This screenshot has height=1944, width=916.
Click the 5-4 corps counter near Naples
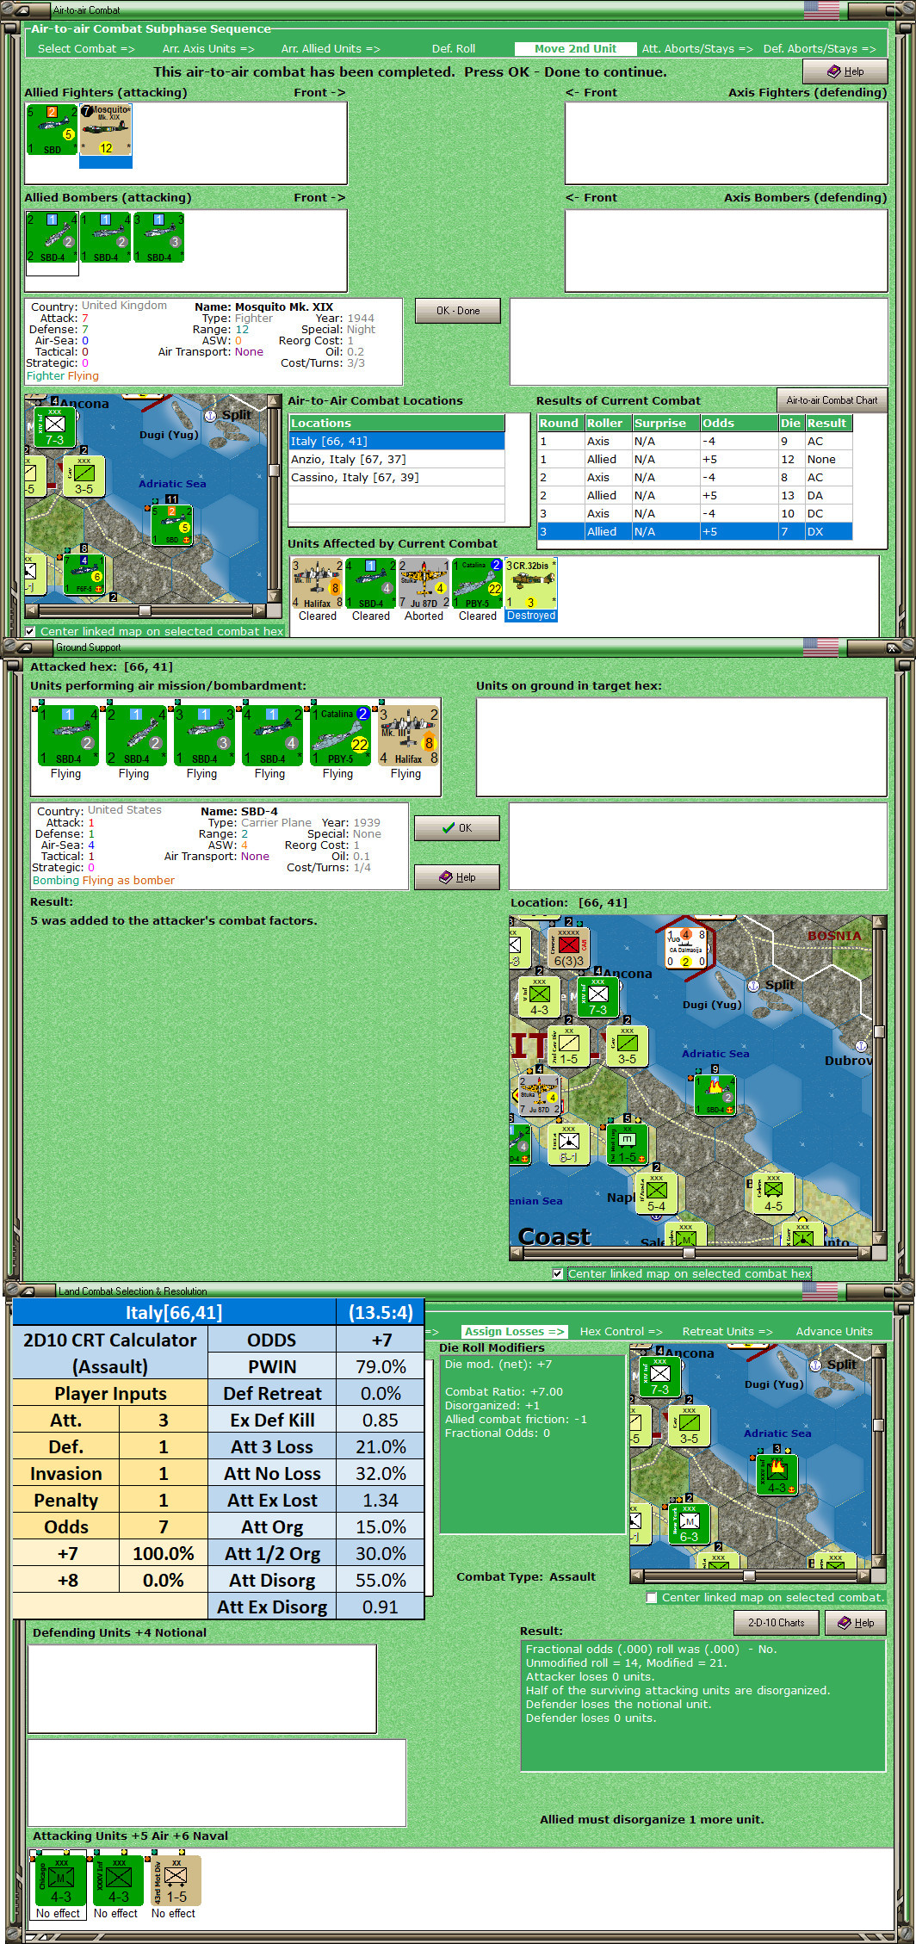point(656,1194)
